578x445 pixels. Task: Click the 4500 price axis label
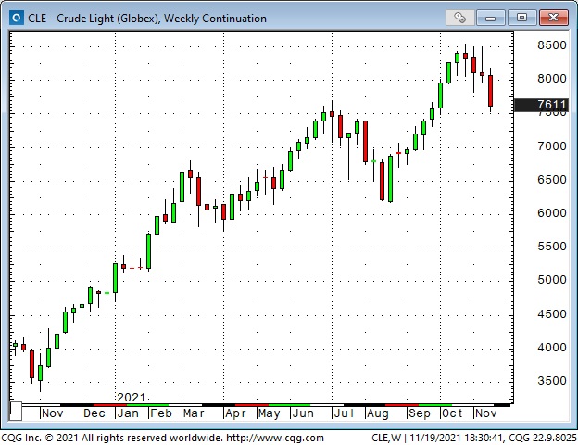pos(552,314)
